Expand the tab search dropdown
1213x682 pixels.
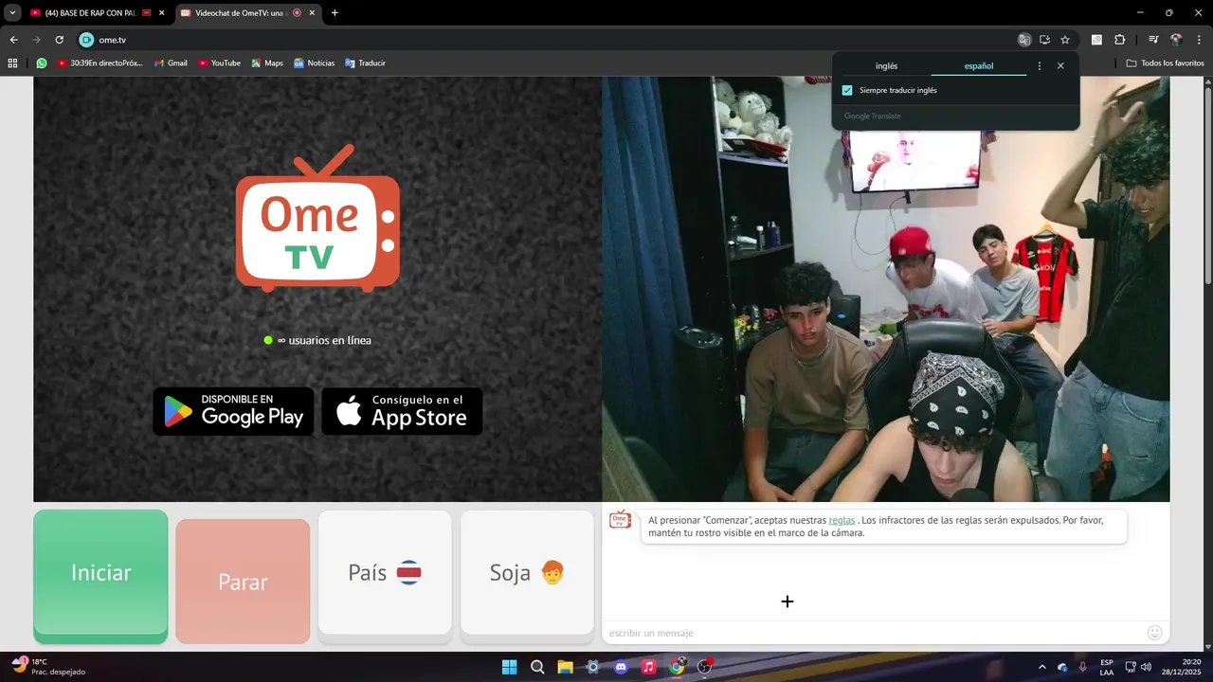coord(12,13)
